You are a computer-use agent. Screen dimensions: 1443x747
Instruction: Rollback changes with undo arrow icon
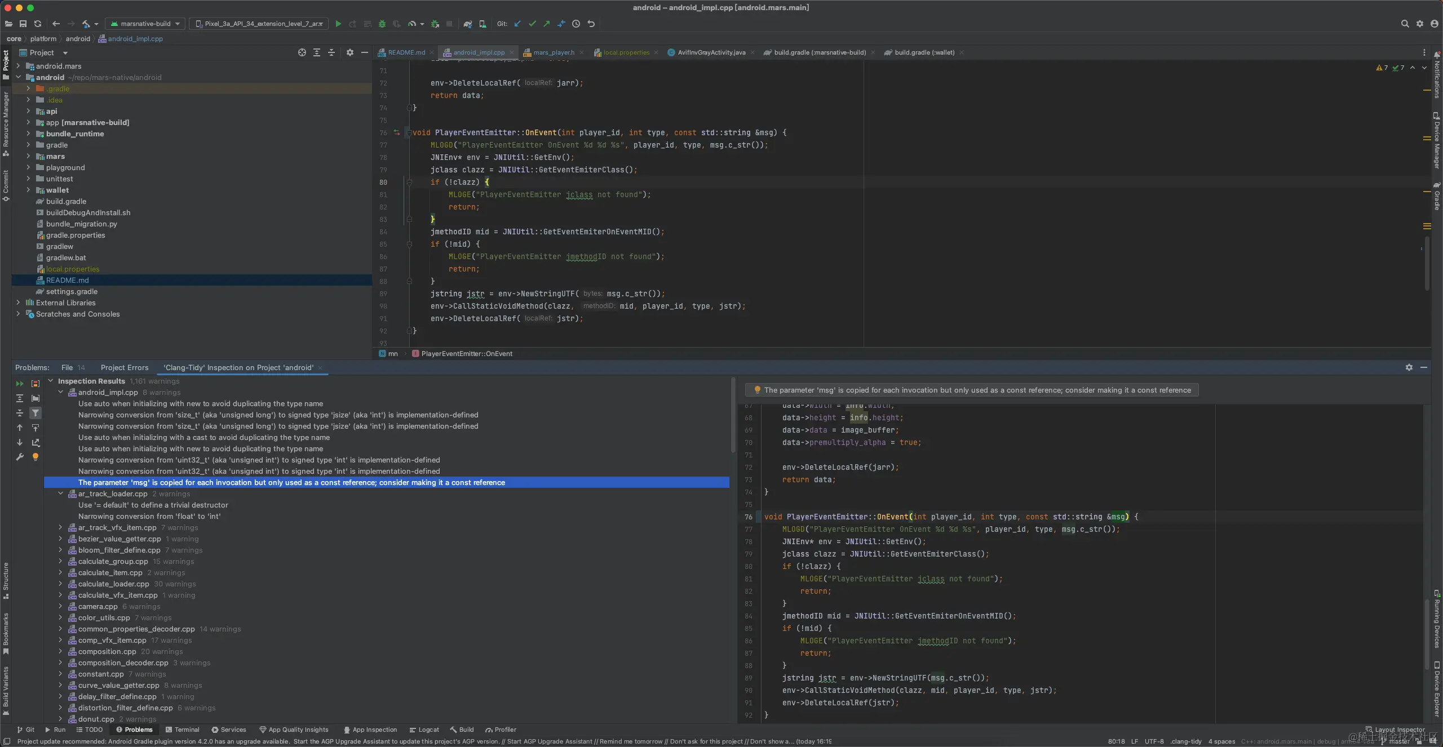[591, 24]
